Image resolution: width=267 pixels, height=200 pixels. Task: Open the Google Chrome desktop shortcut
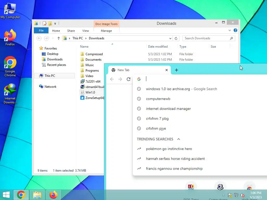(x=10, y=66)
